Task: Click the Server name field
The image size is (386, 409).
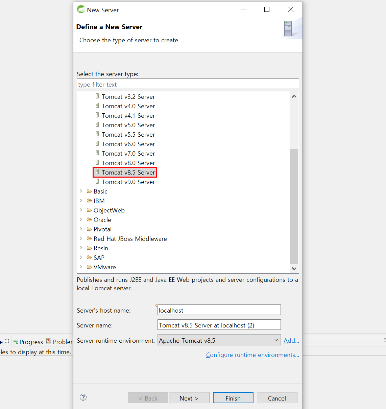Action: (x=219, y=325)
